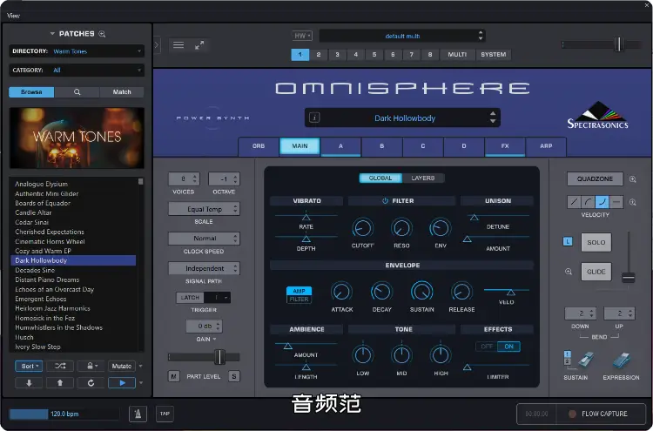
Task: Toggle the metronome icon
Action: point(138,414)
